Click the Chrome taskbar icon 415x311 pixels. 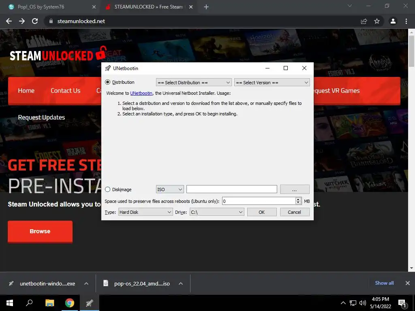pyautogui.click(x=70, y=303)
